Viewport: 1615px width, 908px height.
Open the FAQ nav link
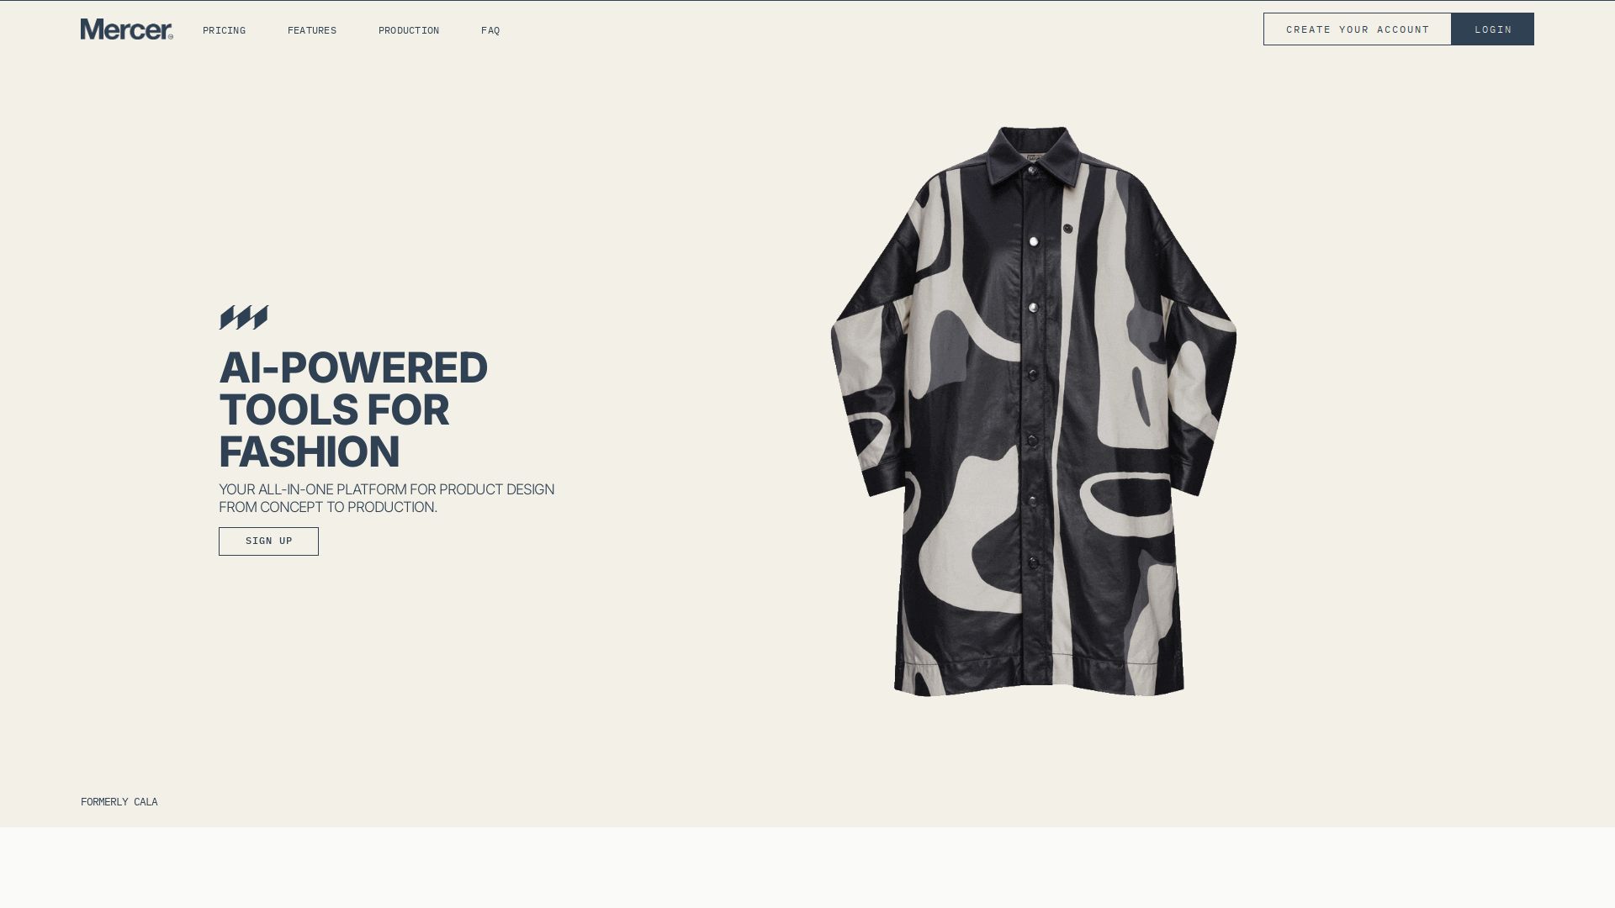(x=490, y=30)
